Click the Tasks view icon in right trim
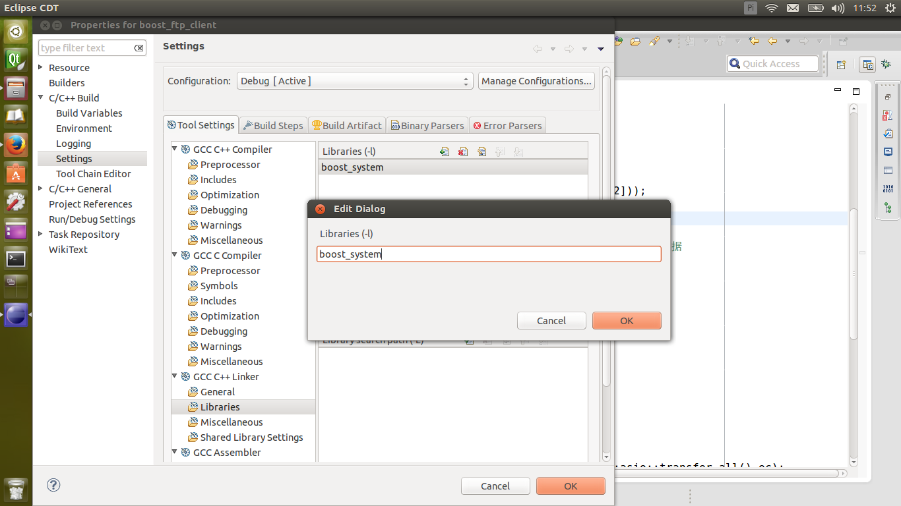Viewport: 901px width, 506px height. tap(888, 133)
